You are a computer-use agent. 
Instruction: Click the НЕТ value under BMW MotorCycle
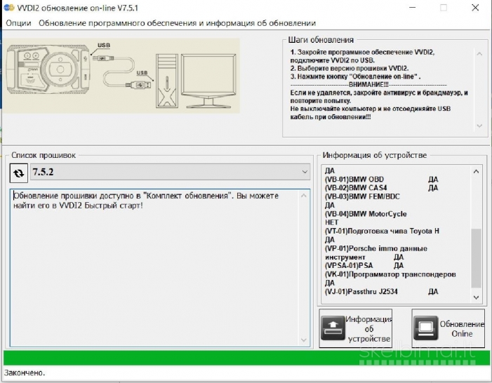click(x=332, y=222)
